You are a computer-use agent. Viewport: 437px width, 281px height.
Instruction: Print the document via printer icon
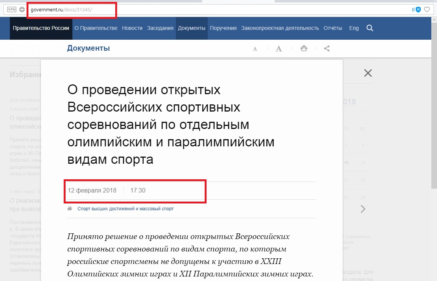point(304,48)
